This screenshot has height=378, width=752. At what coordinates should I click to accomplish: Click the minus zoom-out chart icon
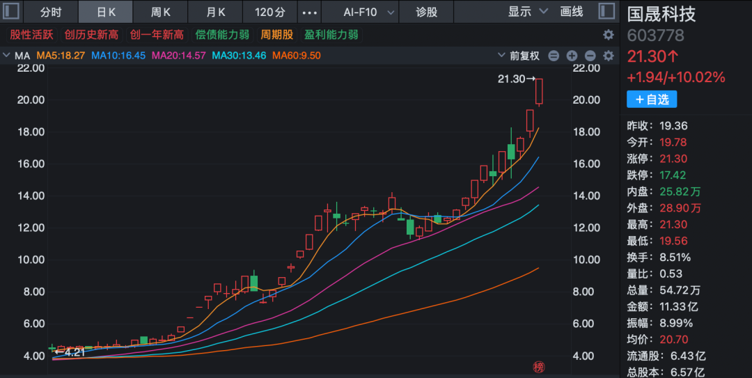point(590,56)
